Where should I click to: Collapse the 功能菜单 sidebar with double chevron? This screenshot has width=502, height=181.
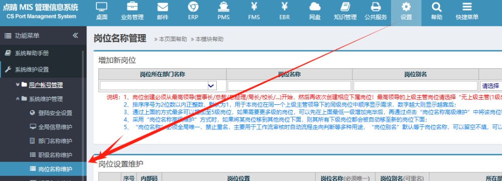pos(75,36)
